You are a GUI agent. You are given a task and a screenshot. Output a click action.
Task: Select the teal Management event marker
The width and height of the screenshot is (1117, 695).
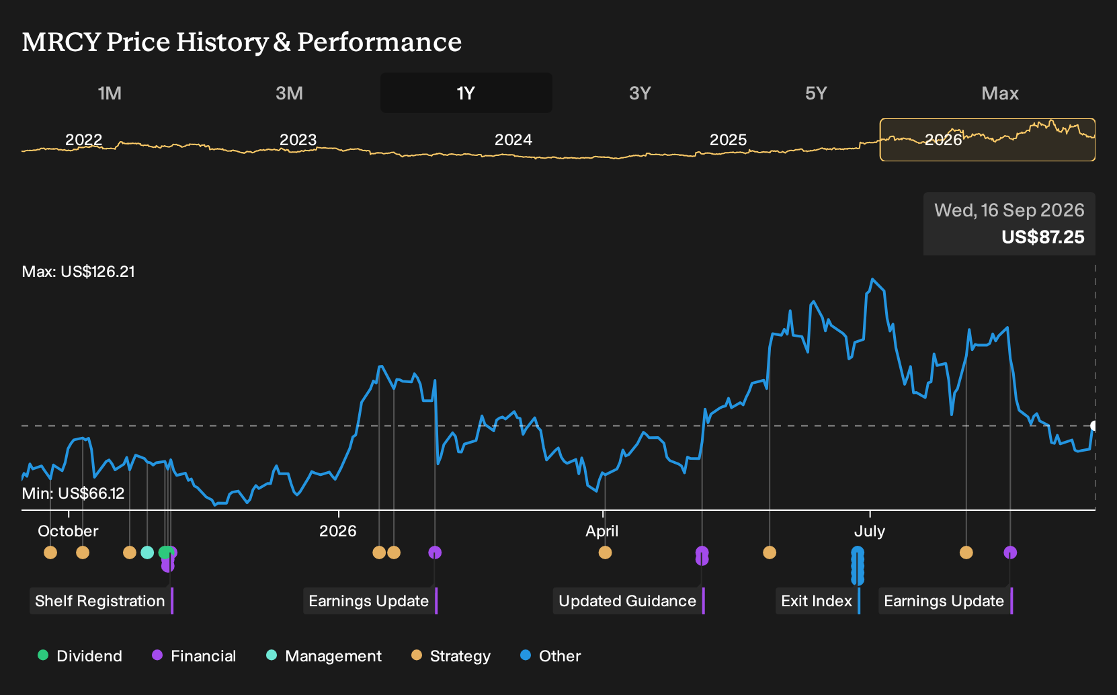click(x=147, y=553)
